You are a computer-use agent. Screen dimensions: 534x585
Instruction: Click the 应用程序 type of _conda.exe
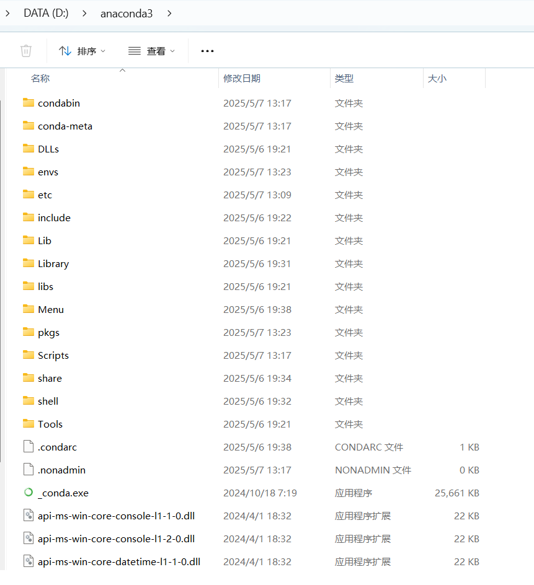pos(354,493)
